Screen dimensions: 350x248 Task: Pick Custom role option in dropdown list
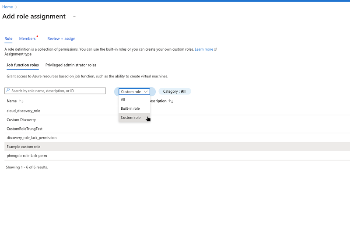click(x=131, y=117)
